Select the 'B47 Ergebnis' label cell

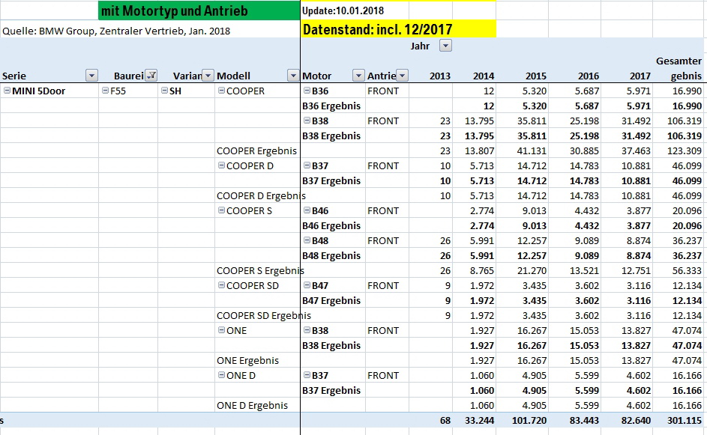(x=331, y=300)
